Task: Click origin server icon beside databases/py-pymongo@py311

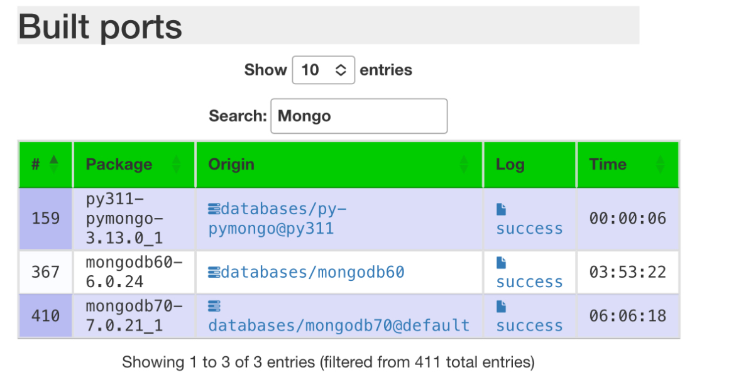Action: click(x=214, y=209)
